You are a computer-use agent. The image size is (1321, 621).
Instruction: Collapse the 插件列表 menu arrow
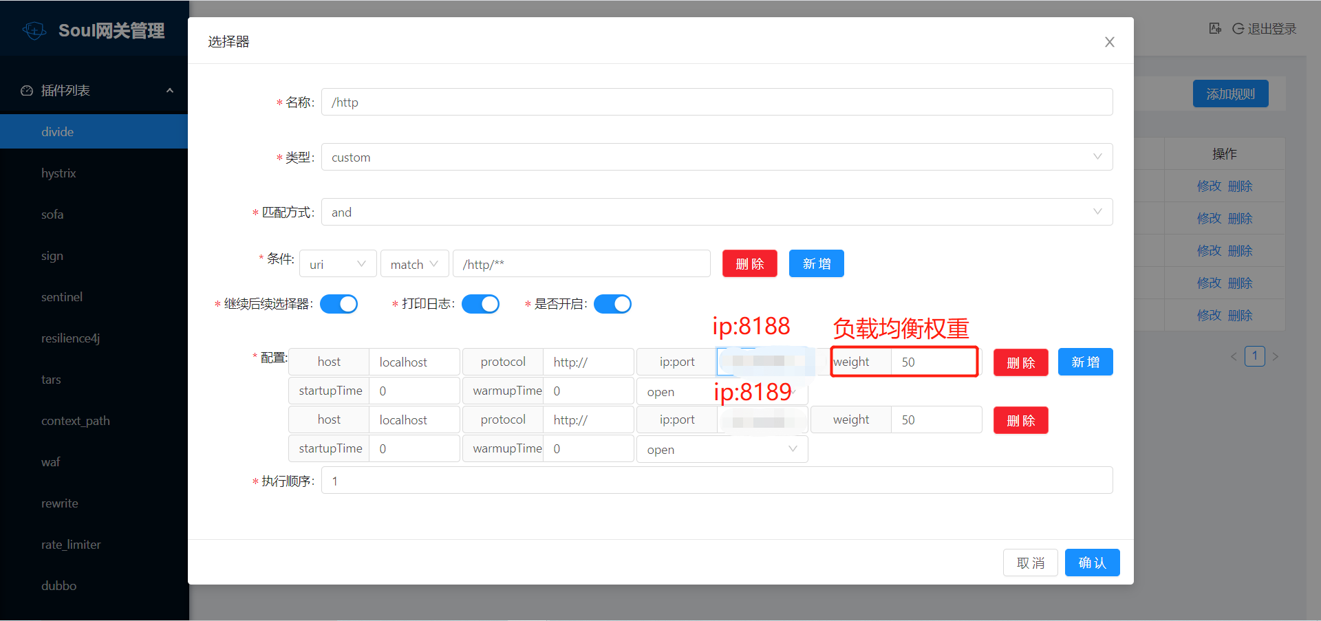(x=170, y=91)
